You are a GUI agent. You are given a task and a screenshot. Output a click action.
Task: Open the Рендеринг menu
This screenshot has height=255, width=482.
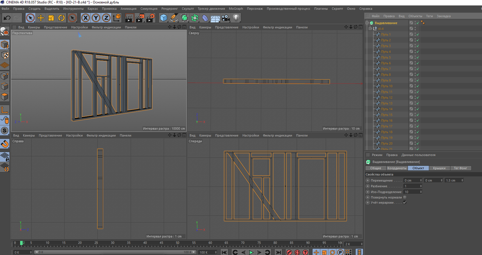169,9
